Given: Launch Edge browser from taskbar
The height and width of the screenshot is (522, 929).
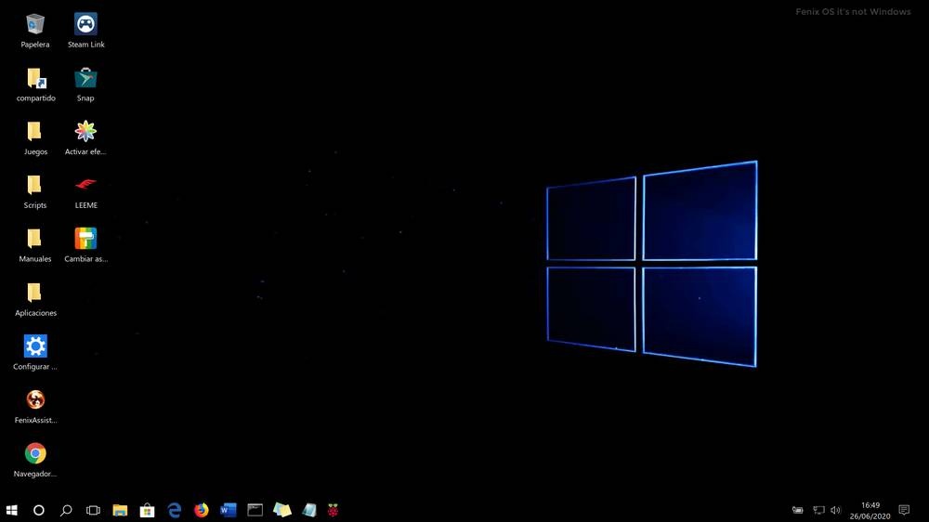Looking at the screenshot, I should pyautogui.click(x=175, y=510).
